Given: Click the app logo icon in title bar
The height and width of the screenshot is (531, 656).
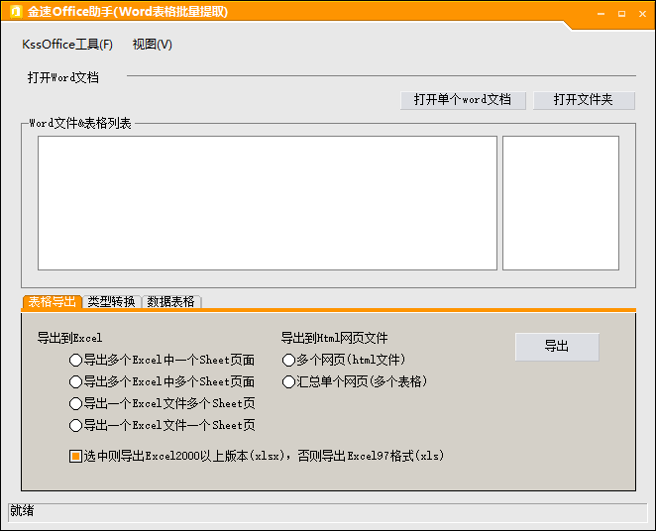Looking at the screenshot, I should click(x=16, y=11).
